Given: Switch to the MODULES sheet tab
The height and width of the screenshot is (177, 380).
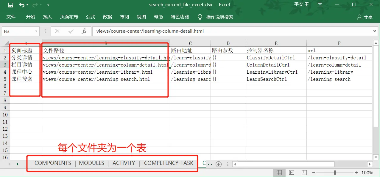Looking at the screenshot, I should pyautogui.click(x=91, y=163).
